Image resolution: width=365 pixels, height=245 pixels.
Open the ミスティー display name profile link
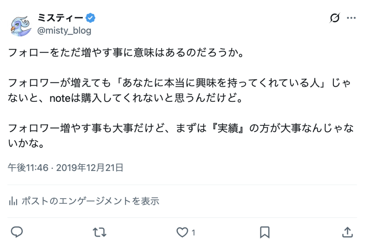[60, 17]
